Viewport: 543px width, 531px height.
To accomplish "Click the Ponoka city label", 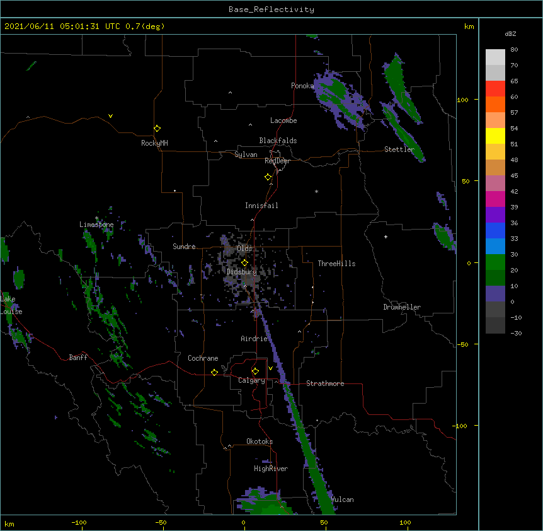I will (302, 86).
